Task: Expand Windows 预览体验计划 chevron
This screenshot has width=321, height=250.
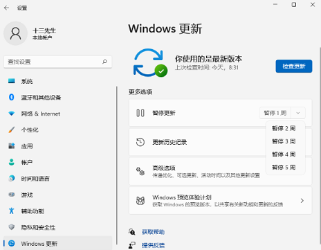Action: (302, 201)
